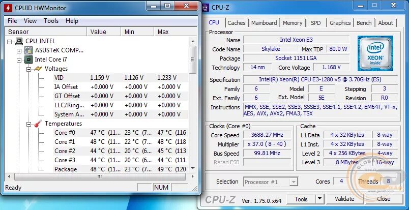The image size is (409, 210).
Task: Open the Help menu in HWMonitor
Action: (x=72, y=21)
